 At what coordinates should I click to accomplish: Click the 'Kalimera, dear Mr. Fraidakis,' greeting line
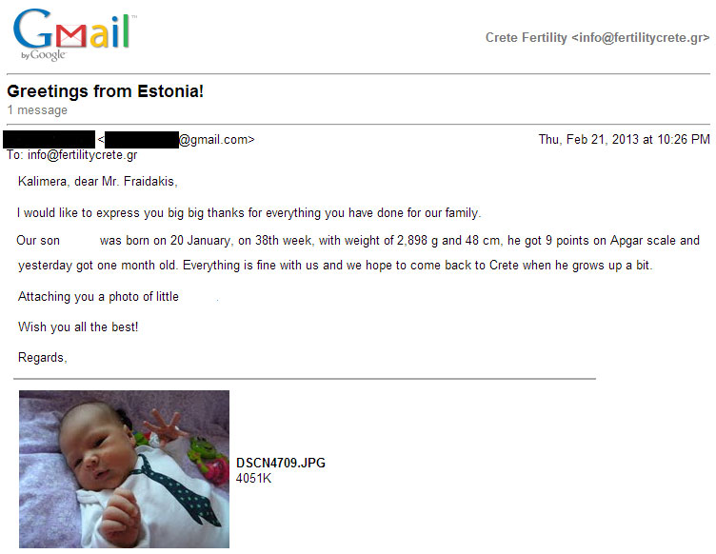click(98, 182)
